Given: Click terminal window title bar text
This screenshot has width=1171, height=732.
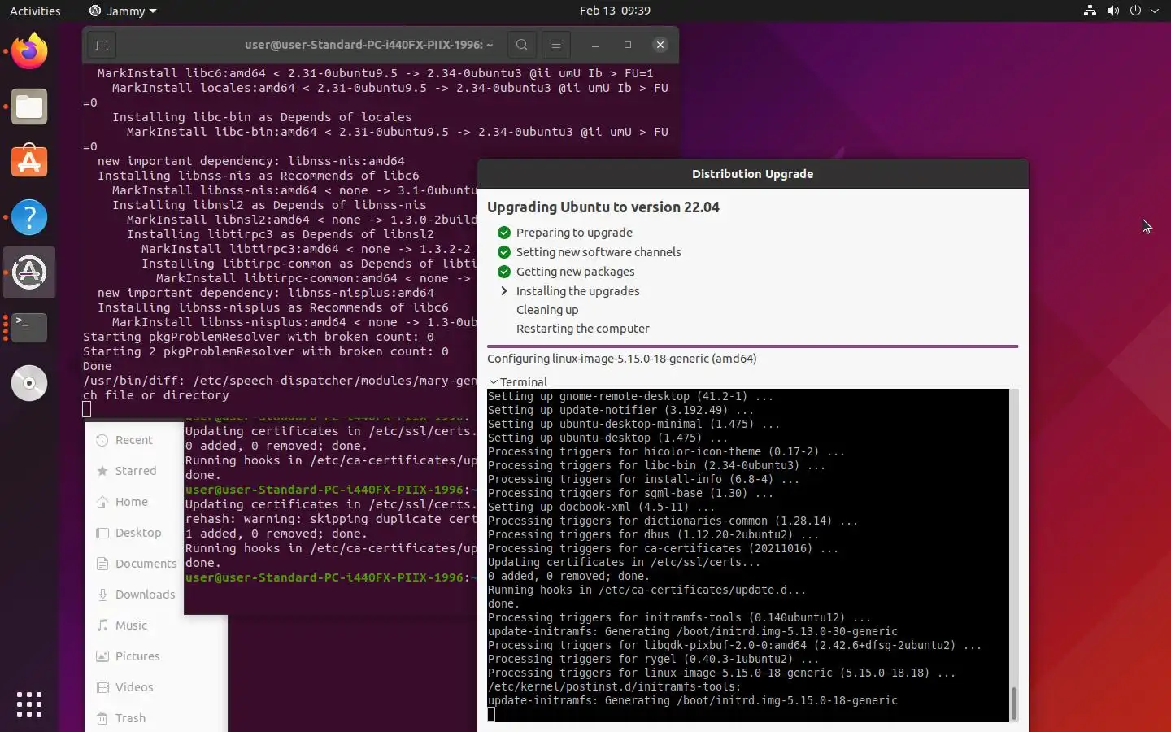Looking at the screenshot, I should click(368, 45).
